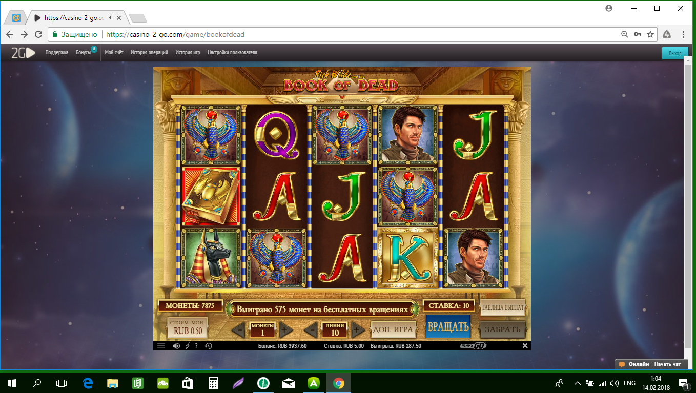Open Настройки пользователя settings
696x393 pixels.
click(232, 53)
